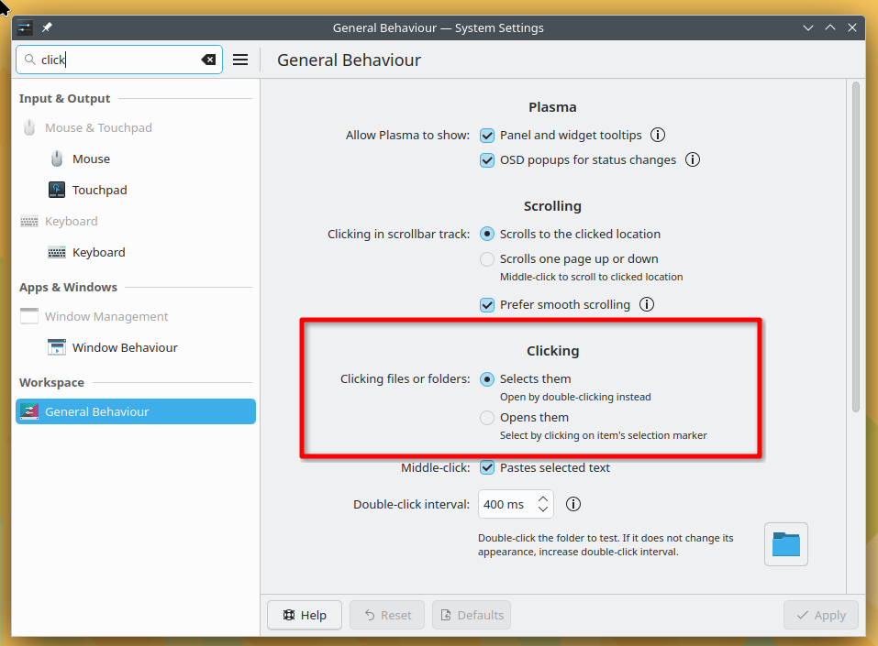
Task: Click into the search input field
Action: [119, 60]
